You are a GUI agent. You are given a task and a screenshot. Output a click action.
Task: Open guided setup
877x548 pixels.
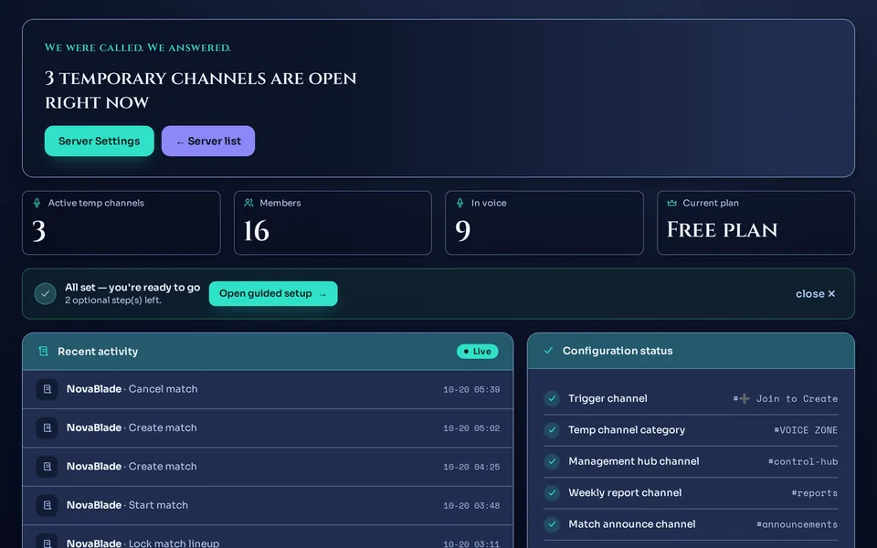[273, 293]
